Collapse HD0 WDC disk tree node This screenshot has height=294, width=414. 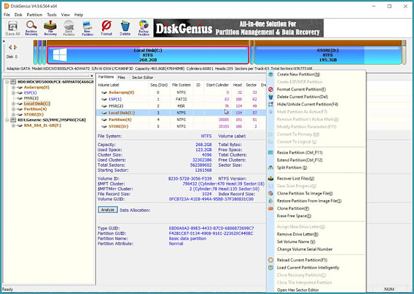tap(7, 82)
